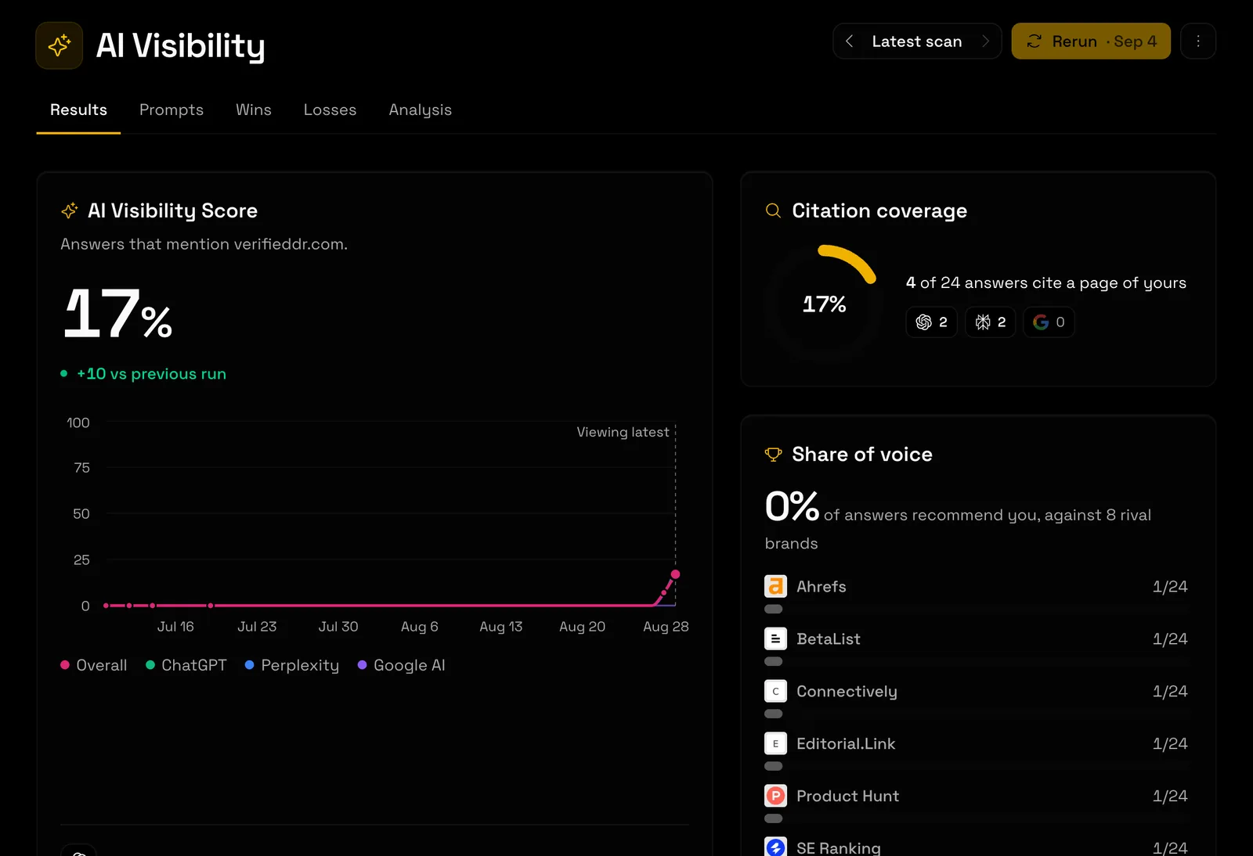Click the 17% citation coverage ring
1253x856 pixels.
[x=824, y=304]
